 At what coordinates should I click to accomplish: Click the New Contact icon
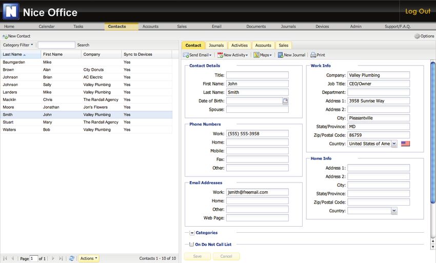(5, 36)
